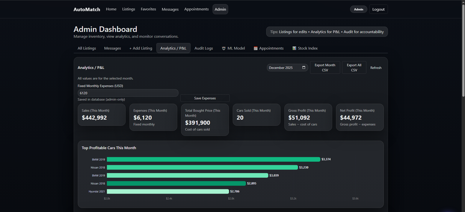Open the Audit Logs tab
This screenshot has height=212, width=465.
pos(204,48)
